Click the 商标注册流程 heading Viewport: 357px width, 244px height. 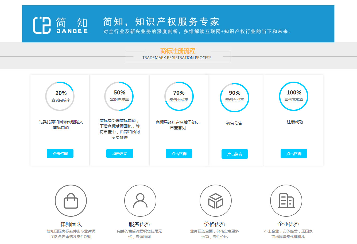[x=178, y=51]
